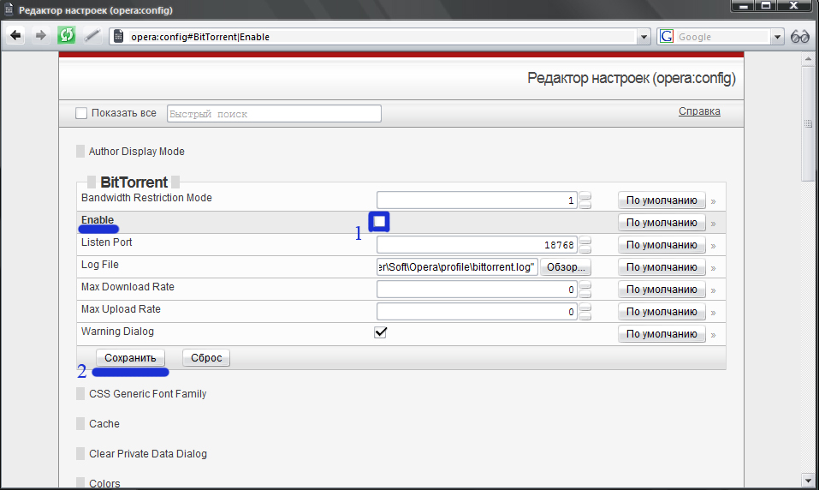Collapse the BitTorrent section header
819x490 pixels.
pos(134,182)
